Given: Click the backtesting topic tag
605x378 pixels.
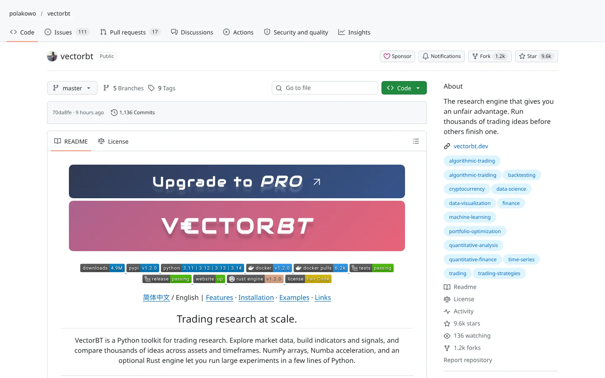Looking at the screenshot, I should (522, 175).
